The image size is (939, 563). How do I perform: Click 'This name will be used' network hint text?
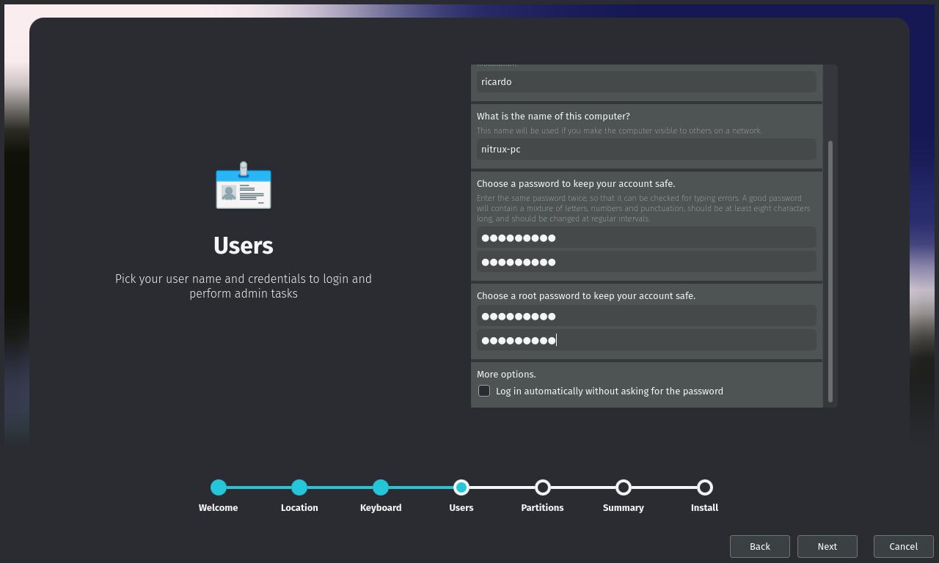pos(619,130)
